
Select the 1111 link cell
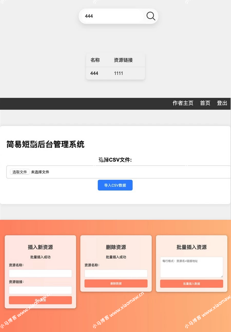118,73
